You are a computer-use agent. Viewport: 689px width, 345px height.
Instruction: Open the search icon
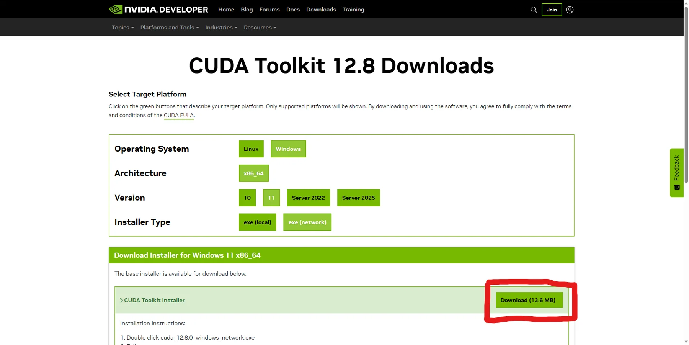[x=533, y=10]
